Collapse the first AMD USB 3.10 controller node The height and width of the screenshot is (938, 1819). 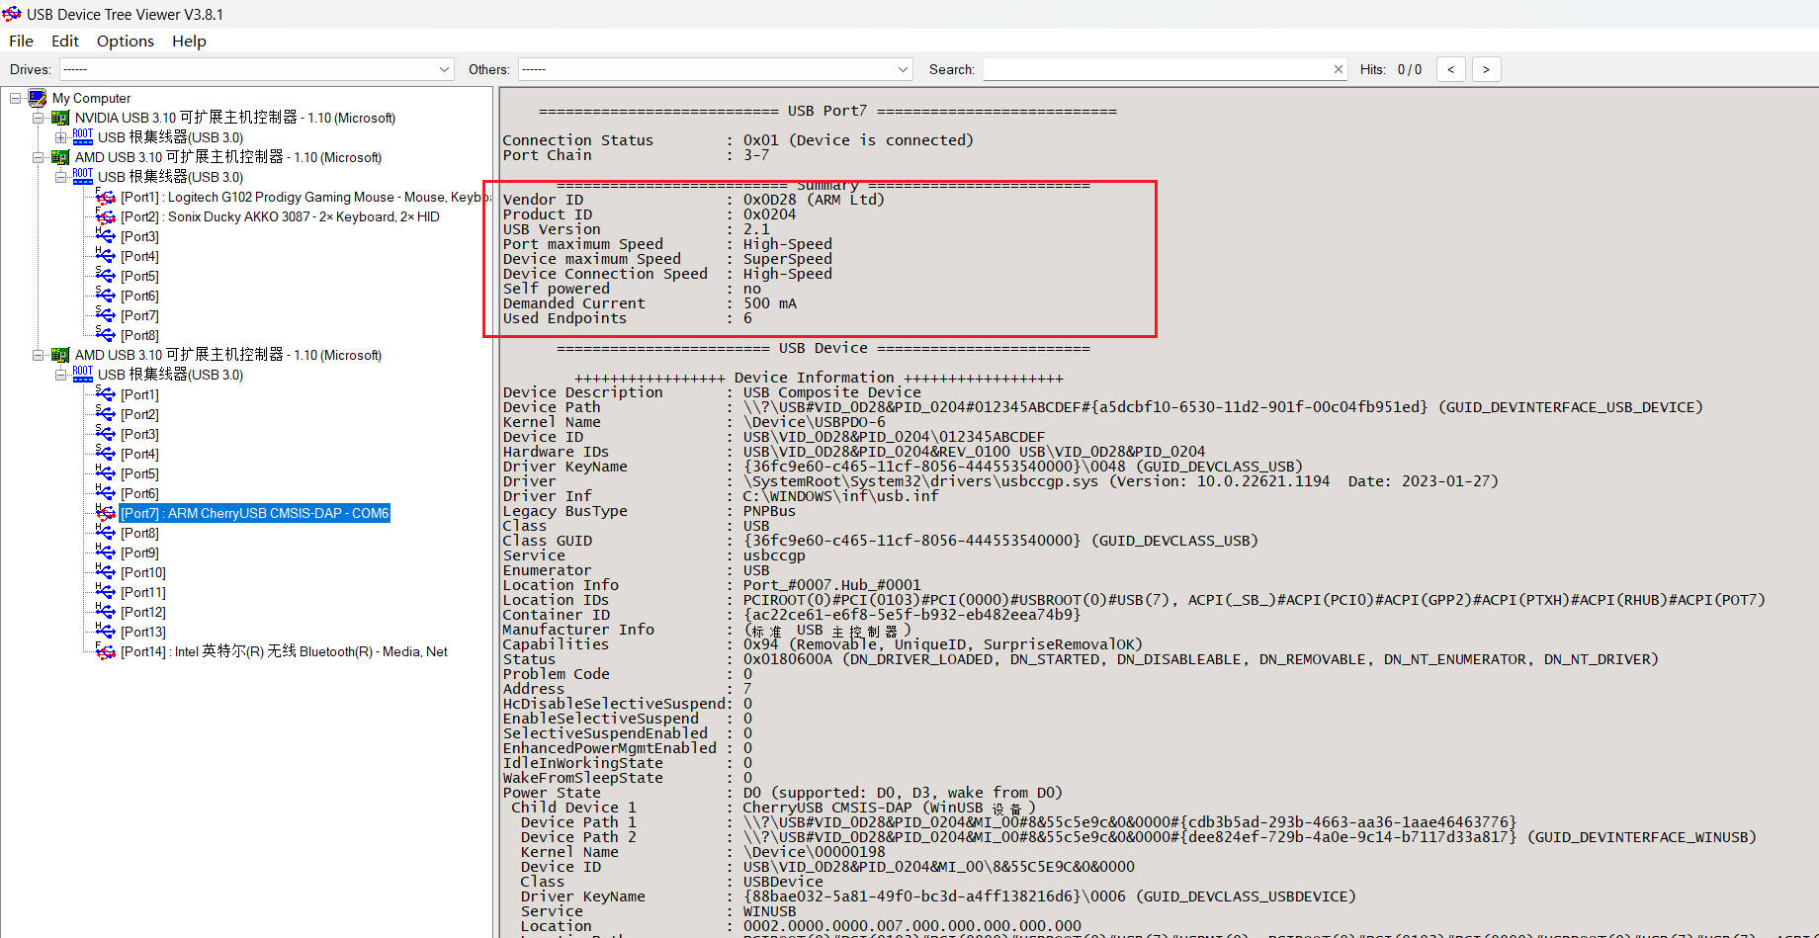(x=38, y=157)
